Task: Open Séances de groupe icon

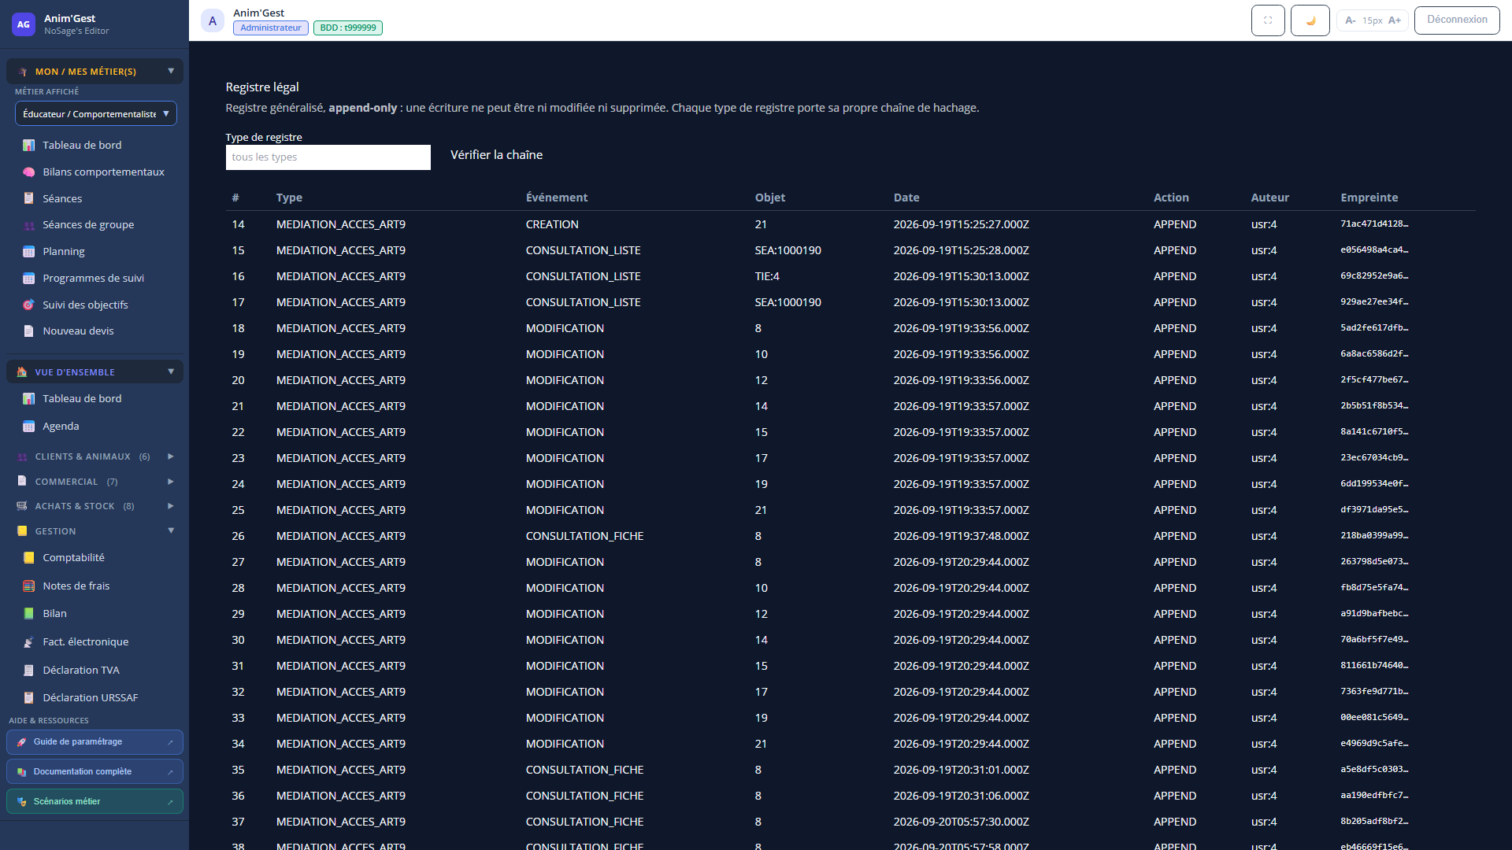Action: pyautogui.click(x=28, y=225)
